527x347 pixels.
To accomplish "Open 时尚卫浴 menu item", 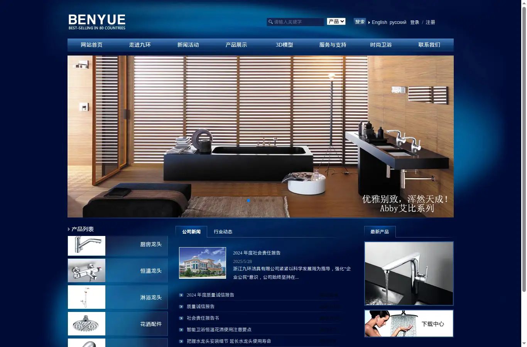I will coord(381,45).
